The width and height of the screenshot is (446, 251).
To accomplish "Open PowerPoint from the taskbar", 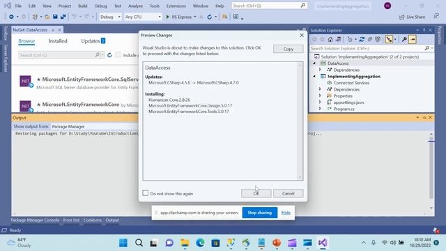I will coord(277,243).
